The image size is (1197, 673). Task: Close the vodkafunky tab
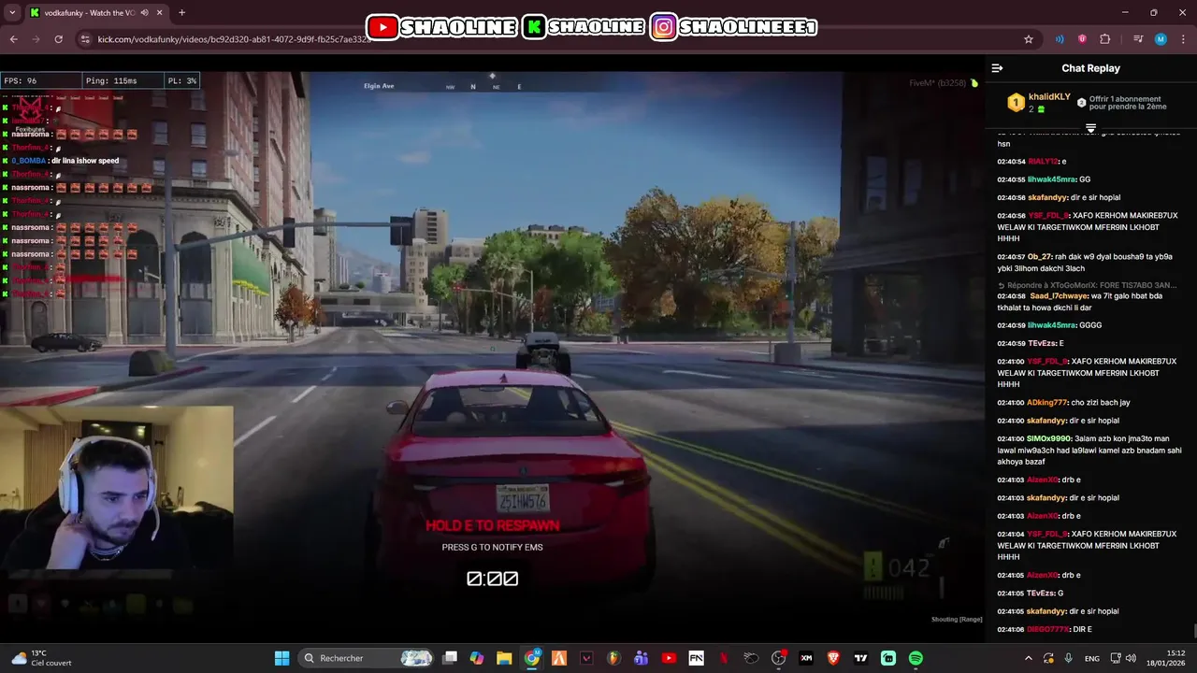pyautogui.click(x=159, y=12)
